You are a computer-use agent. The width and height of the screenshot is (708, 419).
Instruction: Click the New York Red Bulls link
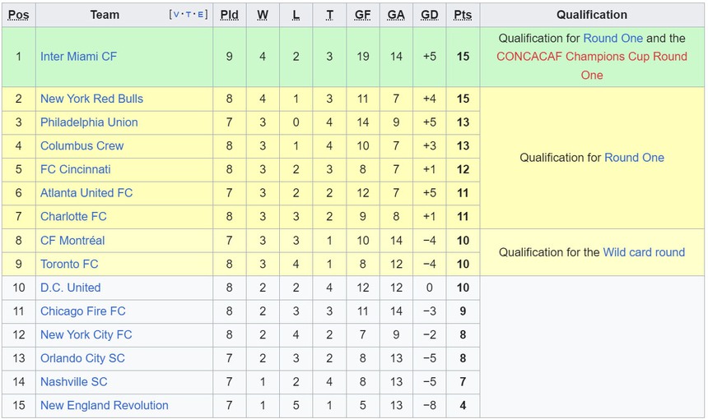coord(91,99)
